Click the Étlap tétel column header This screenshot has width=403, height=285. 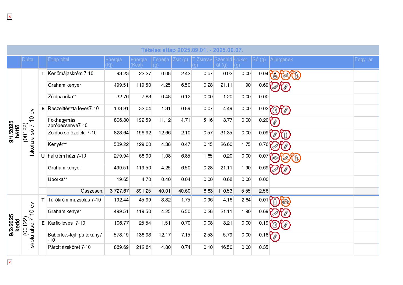tap(58, 60)
